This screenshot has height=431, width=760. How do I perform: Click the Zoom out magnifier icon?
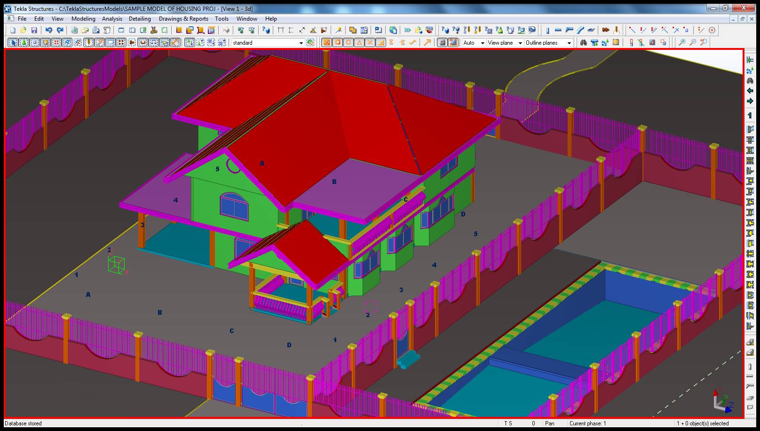tap(693, 42)
